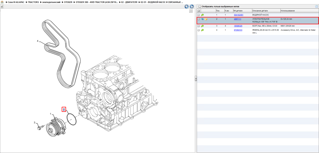Select callout 4 on the diagram

tap(38, 41)
